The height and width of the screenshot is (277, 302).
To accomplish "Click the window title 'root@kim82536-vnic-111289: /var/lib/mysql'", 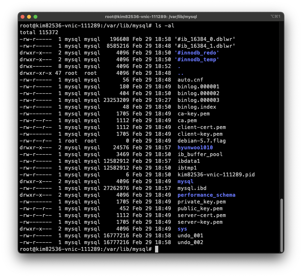I will (x=151, y=17).
